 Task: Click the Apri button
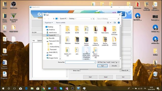point(102,66)
